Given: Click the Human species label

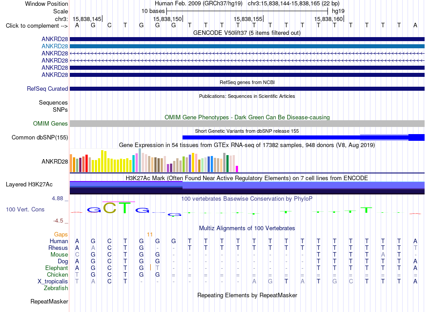Looking at the screenshot, I should point(59,241).
